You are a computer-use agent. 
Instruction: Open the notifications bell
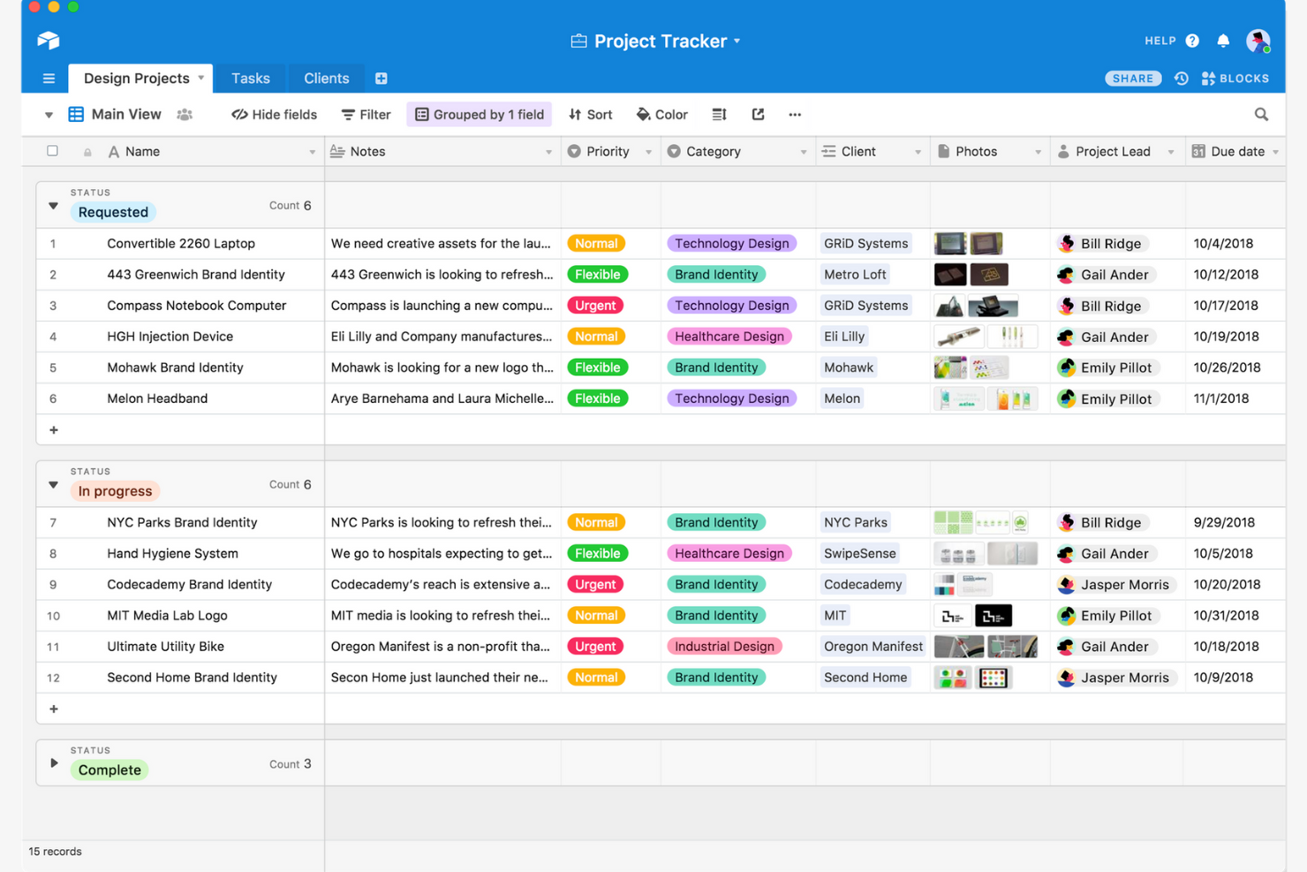coord(1223,41)
